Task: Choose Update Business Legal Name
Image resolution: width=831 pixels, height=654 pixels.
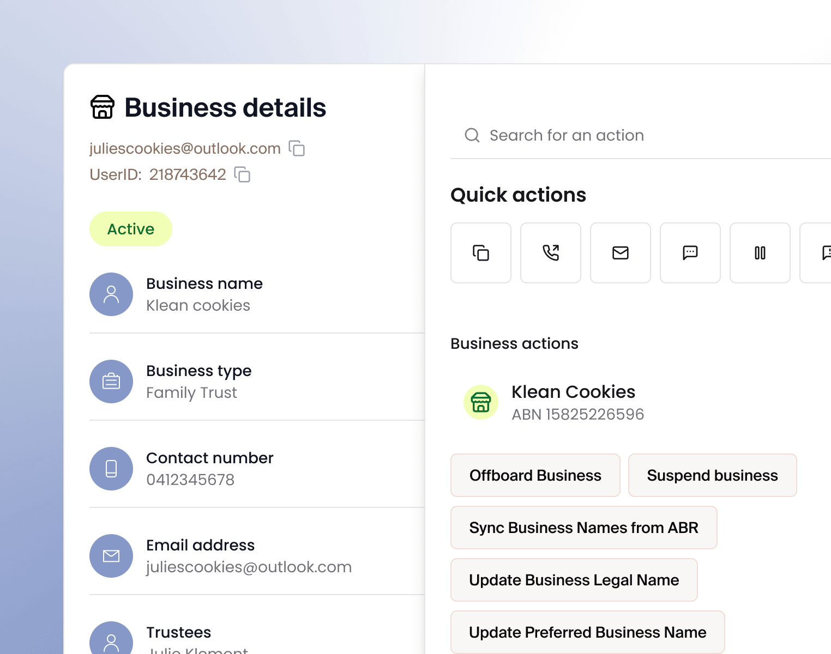Action: (x=574, y=580)
